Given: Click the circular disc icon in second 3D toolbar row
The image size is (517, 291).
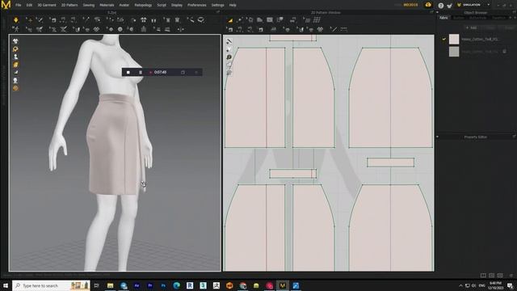Looking at the screenshot, I should pyautogui.click(x=120, y=29).
